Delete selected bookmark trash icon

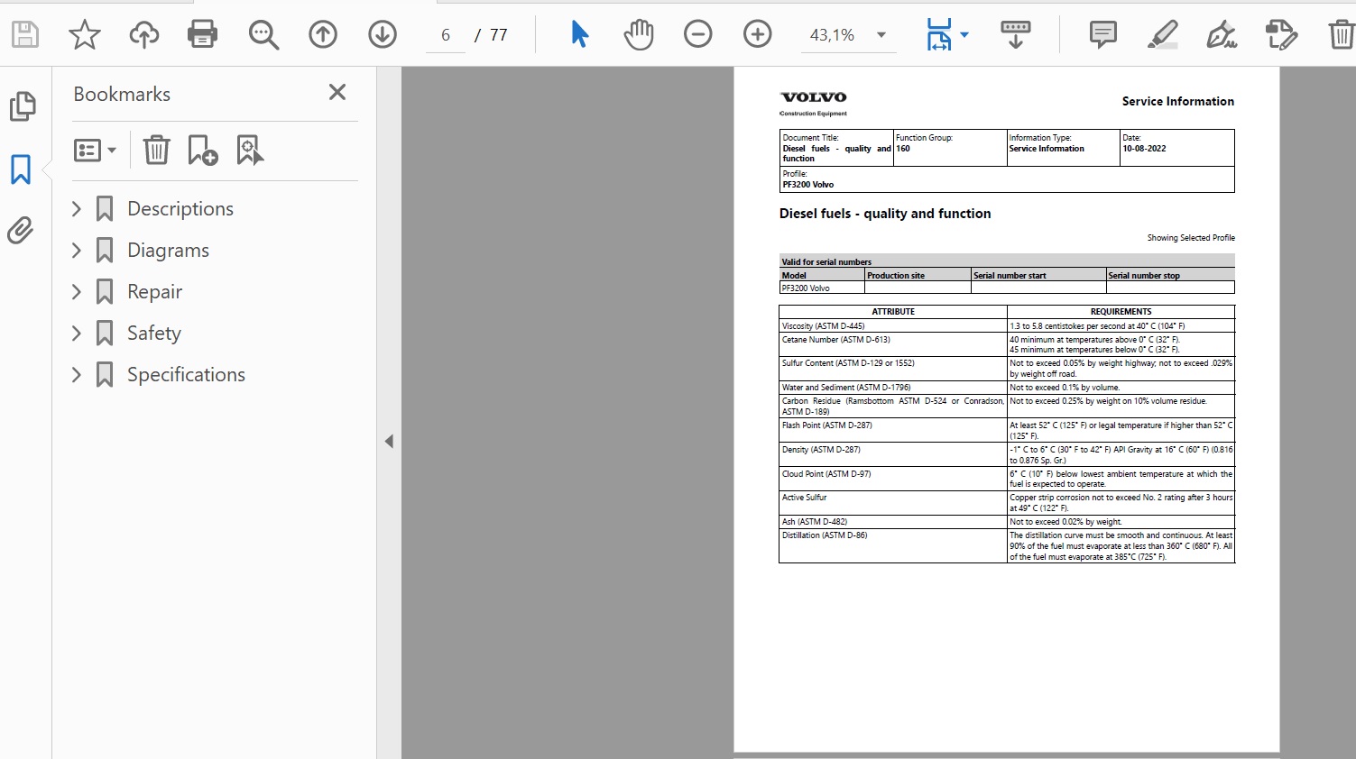pyautogui.click(x=156, y=150)
